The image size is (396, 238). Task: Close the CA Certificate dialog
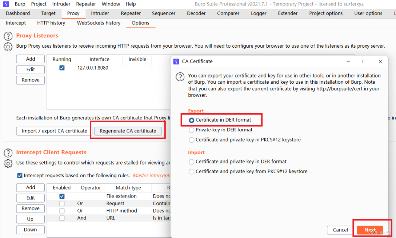pyautogui.click(x=380, y=62)
